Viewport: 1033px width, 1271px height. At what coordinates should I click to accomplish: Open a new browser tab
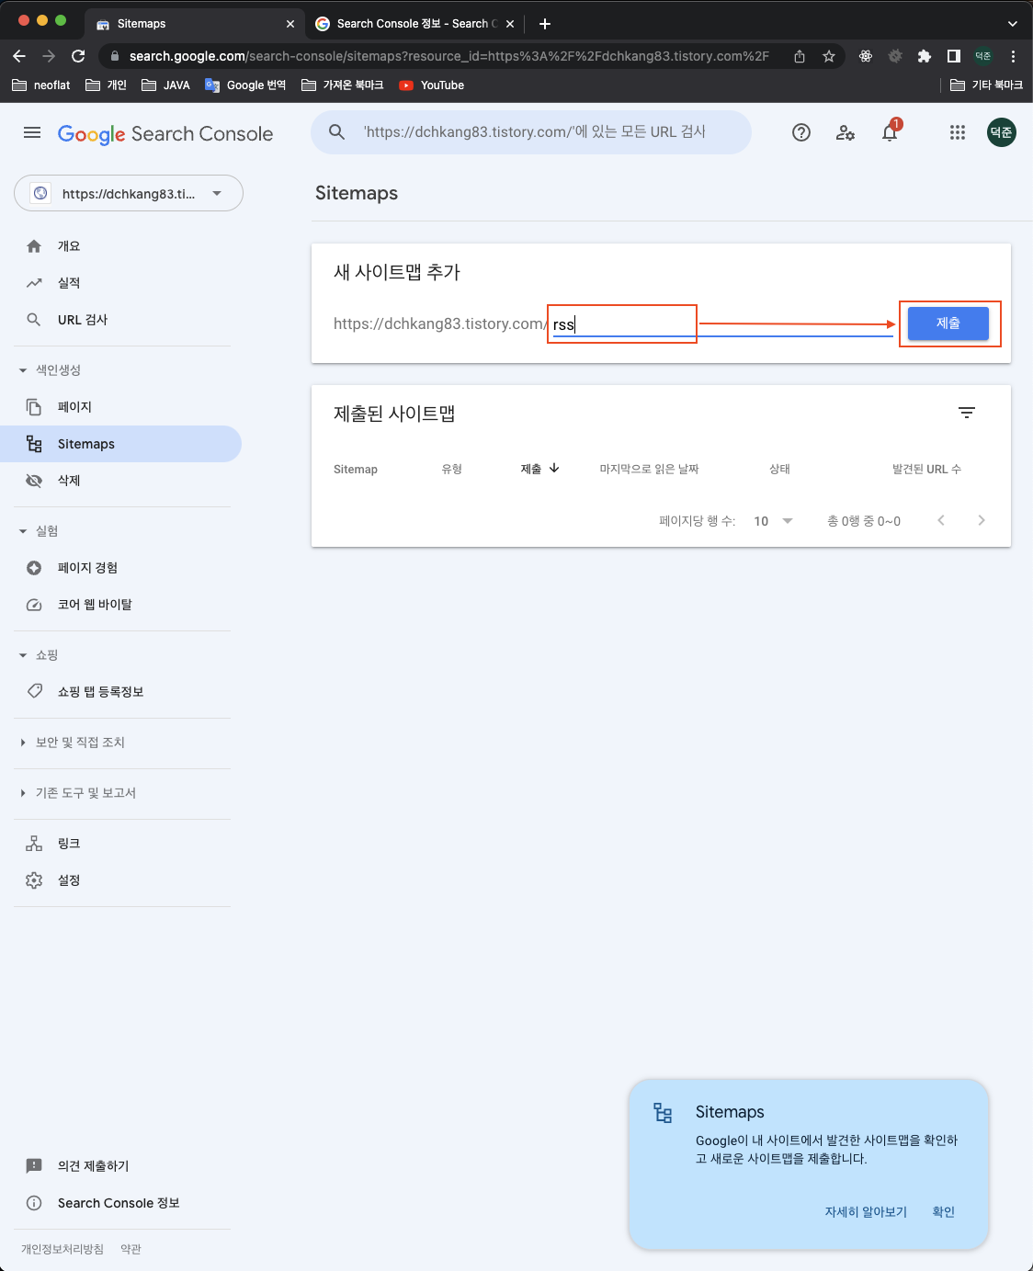pos(545,24)
